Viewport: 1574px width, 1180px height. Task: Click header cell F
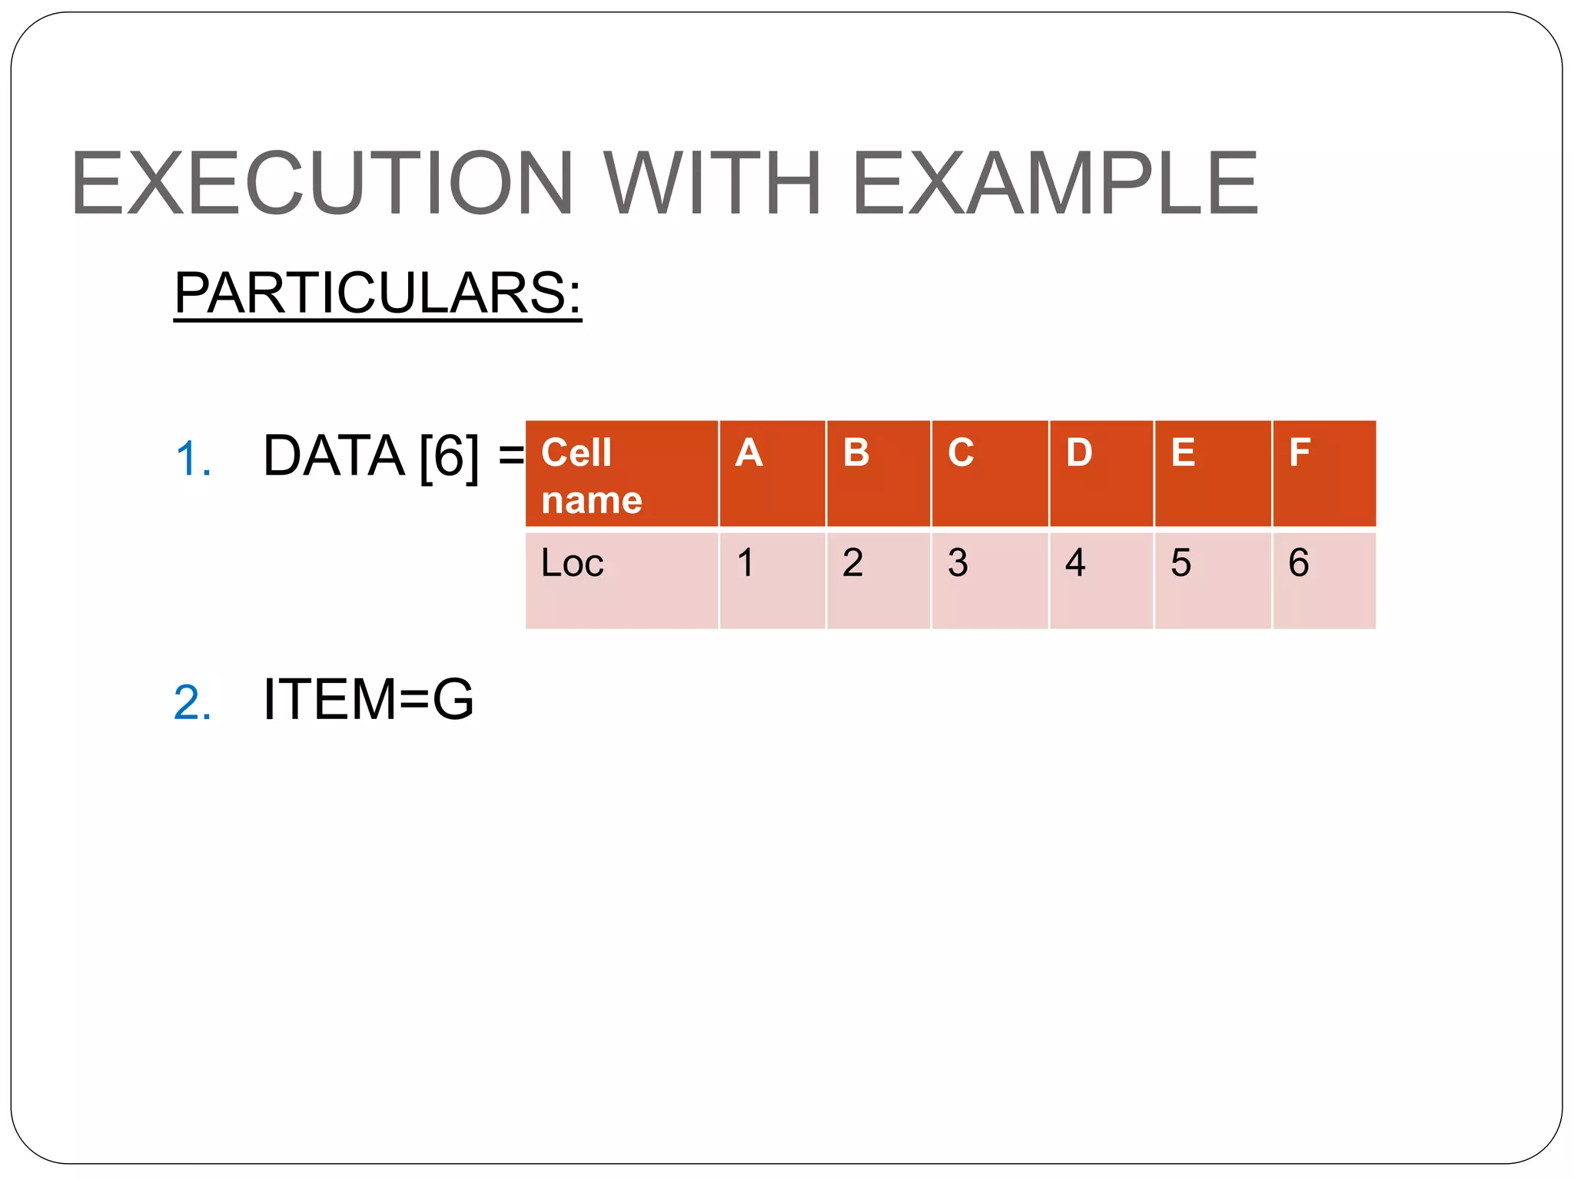point(1324,473)
